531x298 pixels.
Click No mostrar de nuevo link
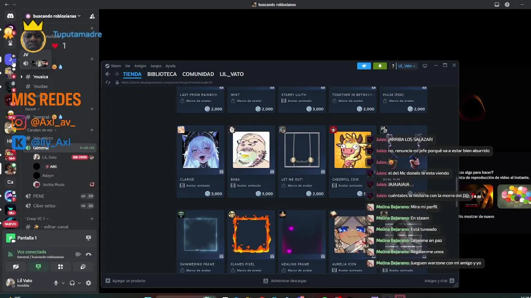(476, 216)
